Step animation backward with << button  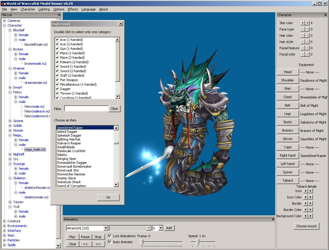85,244
